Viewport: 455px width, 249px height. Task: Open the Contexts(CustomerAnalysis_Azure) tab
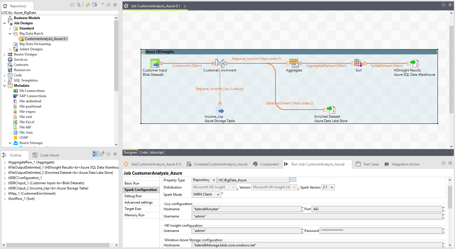[218, 164]
